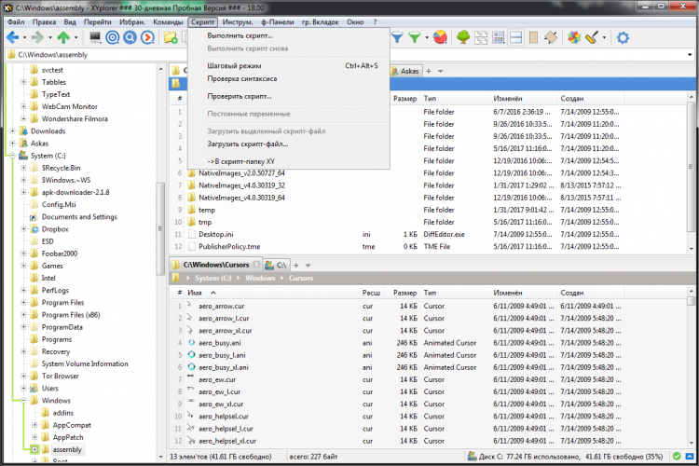Select the Dropbox folder in tree
699x466 pixels.
pos(55,228)
